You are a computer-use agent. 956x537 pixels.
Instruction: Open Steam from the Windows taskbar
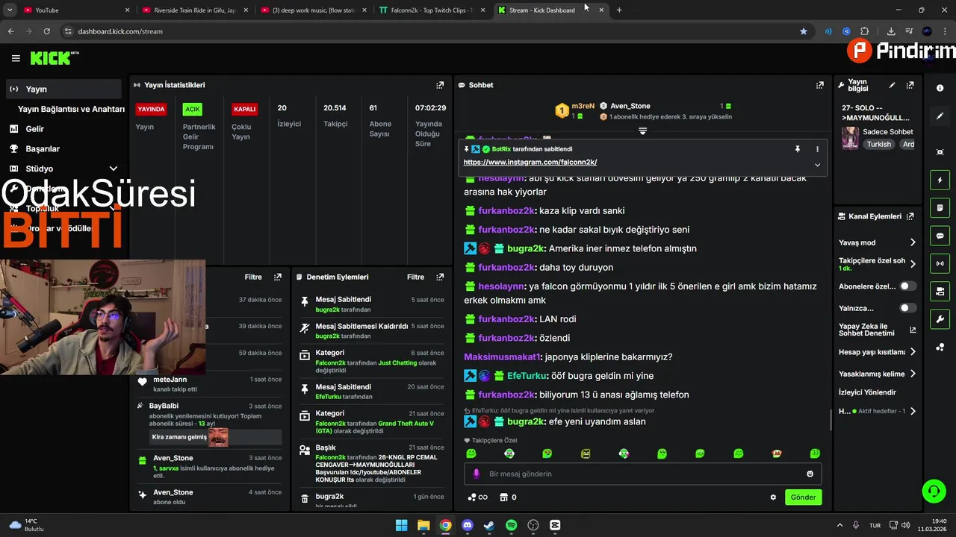489,525
